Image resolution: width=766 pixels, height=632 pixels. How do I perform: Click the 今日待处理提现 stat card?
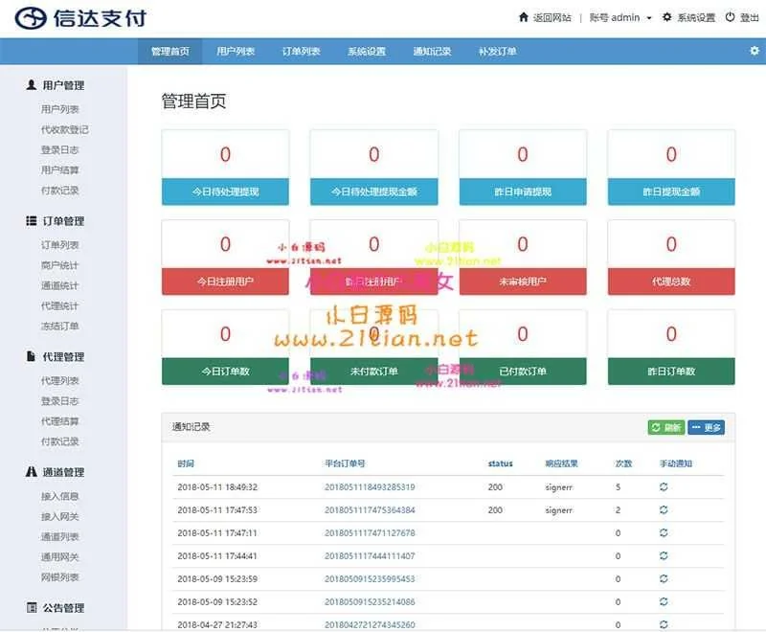click(x=225, y=168)
